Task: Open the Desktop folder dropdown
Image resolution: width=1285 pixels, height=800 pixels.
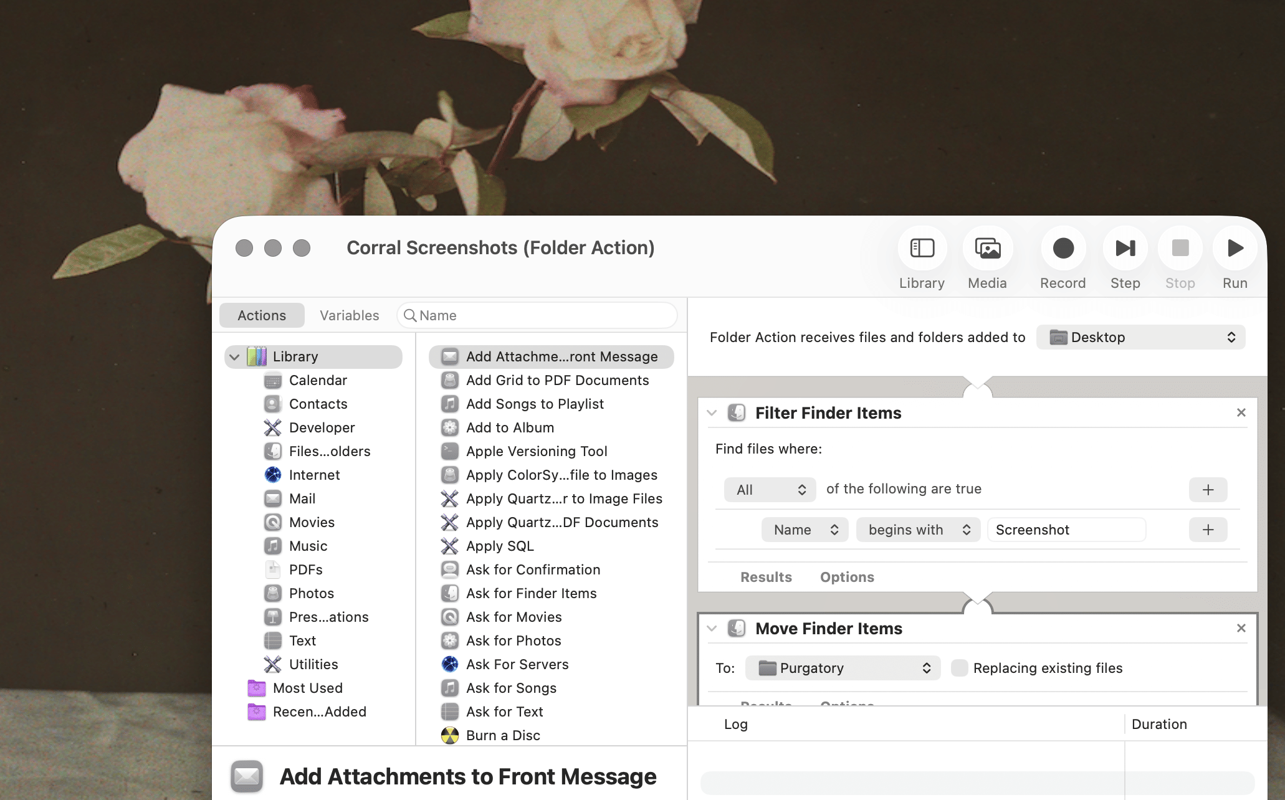Action: tap(1140, 337)
